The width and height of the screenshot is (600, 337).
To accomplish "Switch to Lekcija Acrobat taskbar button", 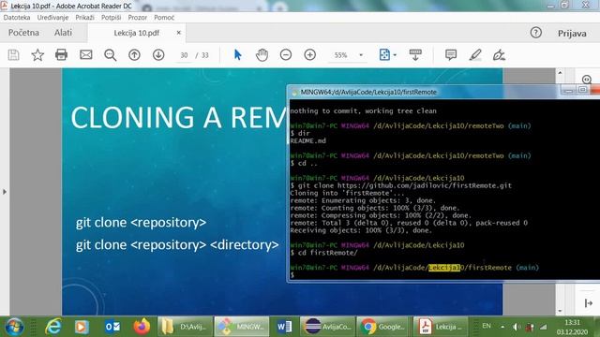I will coord(441,327).
